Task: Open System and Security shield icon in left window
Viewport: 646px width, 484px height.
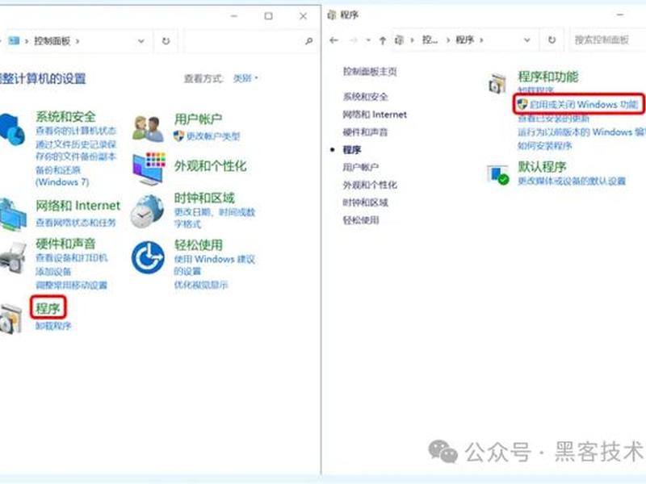Action: coord(11,129)
